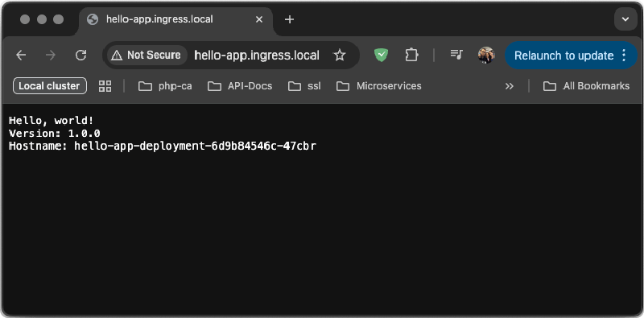Click the globe favicon on the tab

(93, 19)
